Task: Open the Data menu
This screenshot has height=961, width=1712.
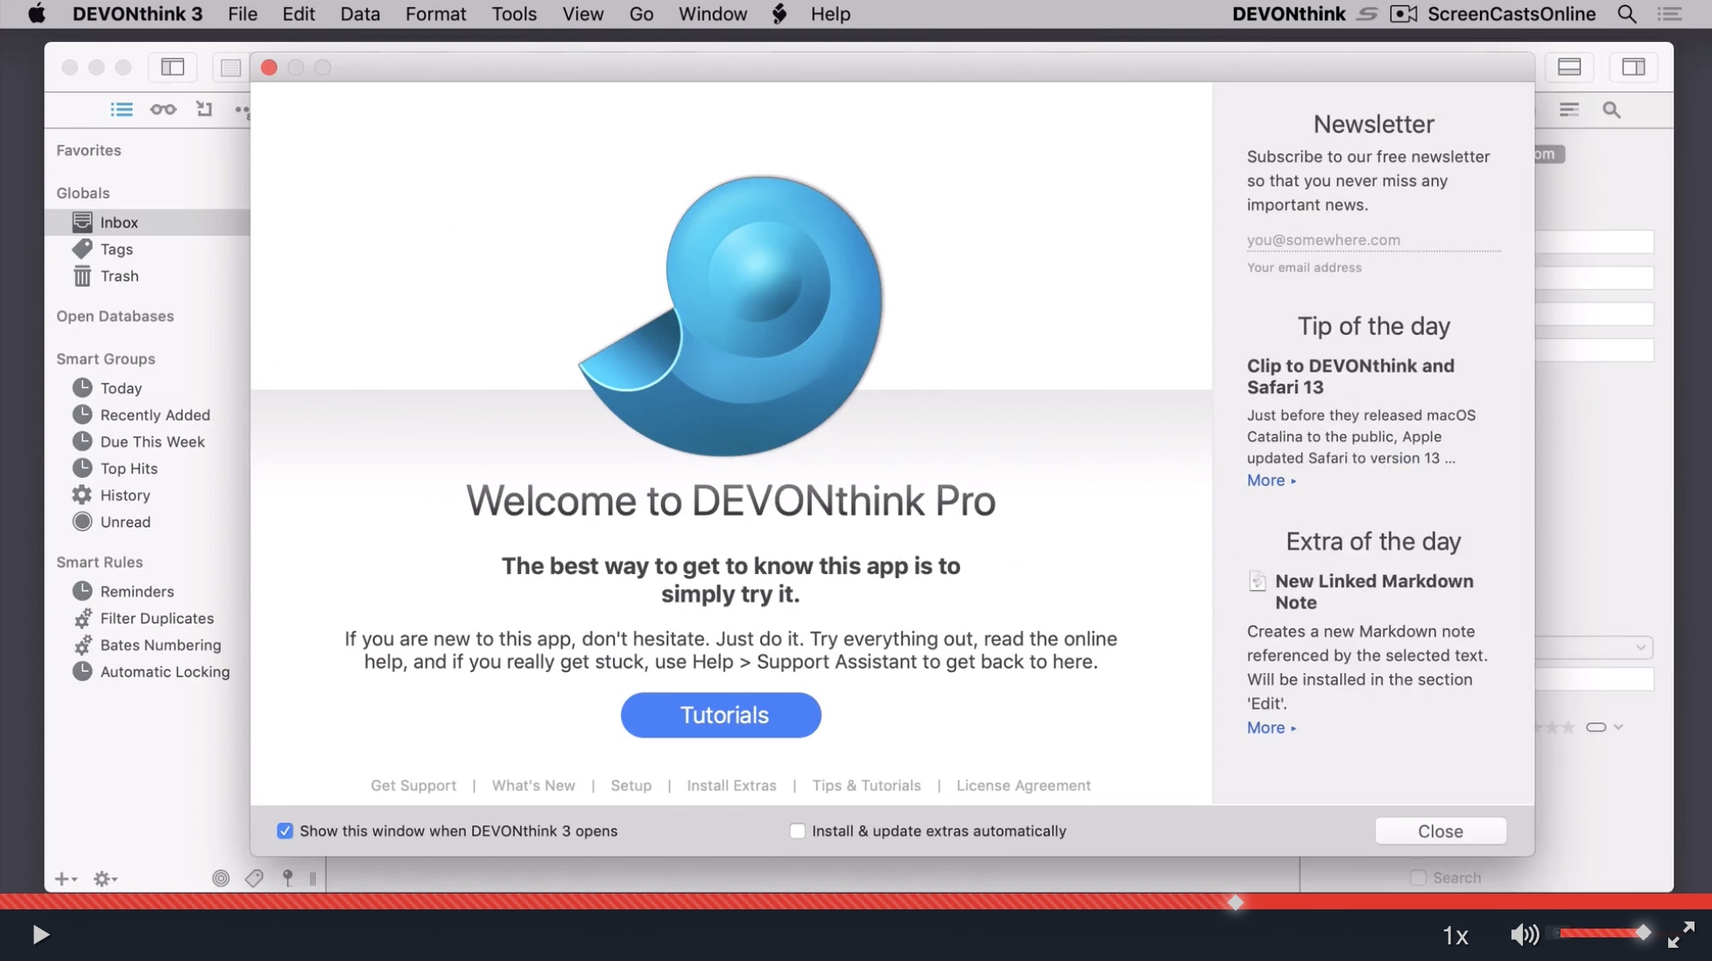Action: (360, 14)
